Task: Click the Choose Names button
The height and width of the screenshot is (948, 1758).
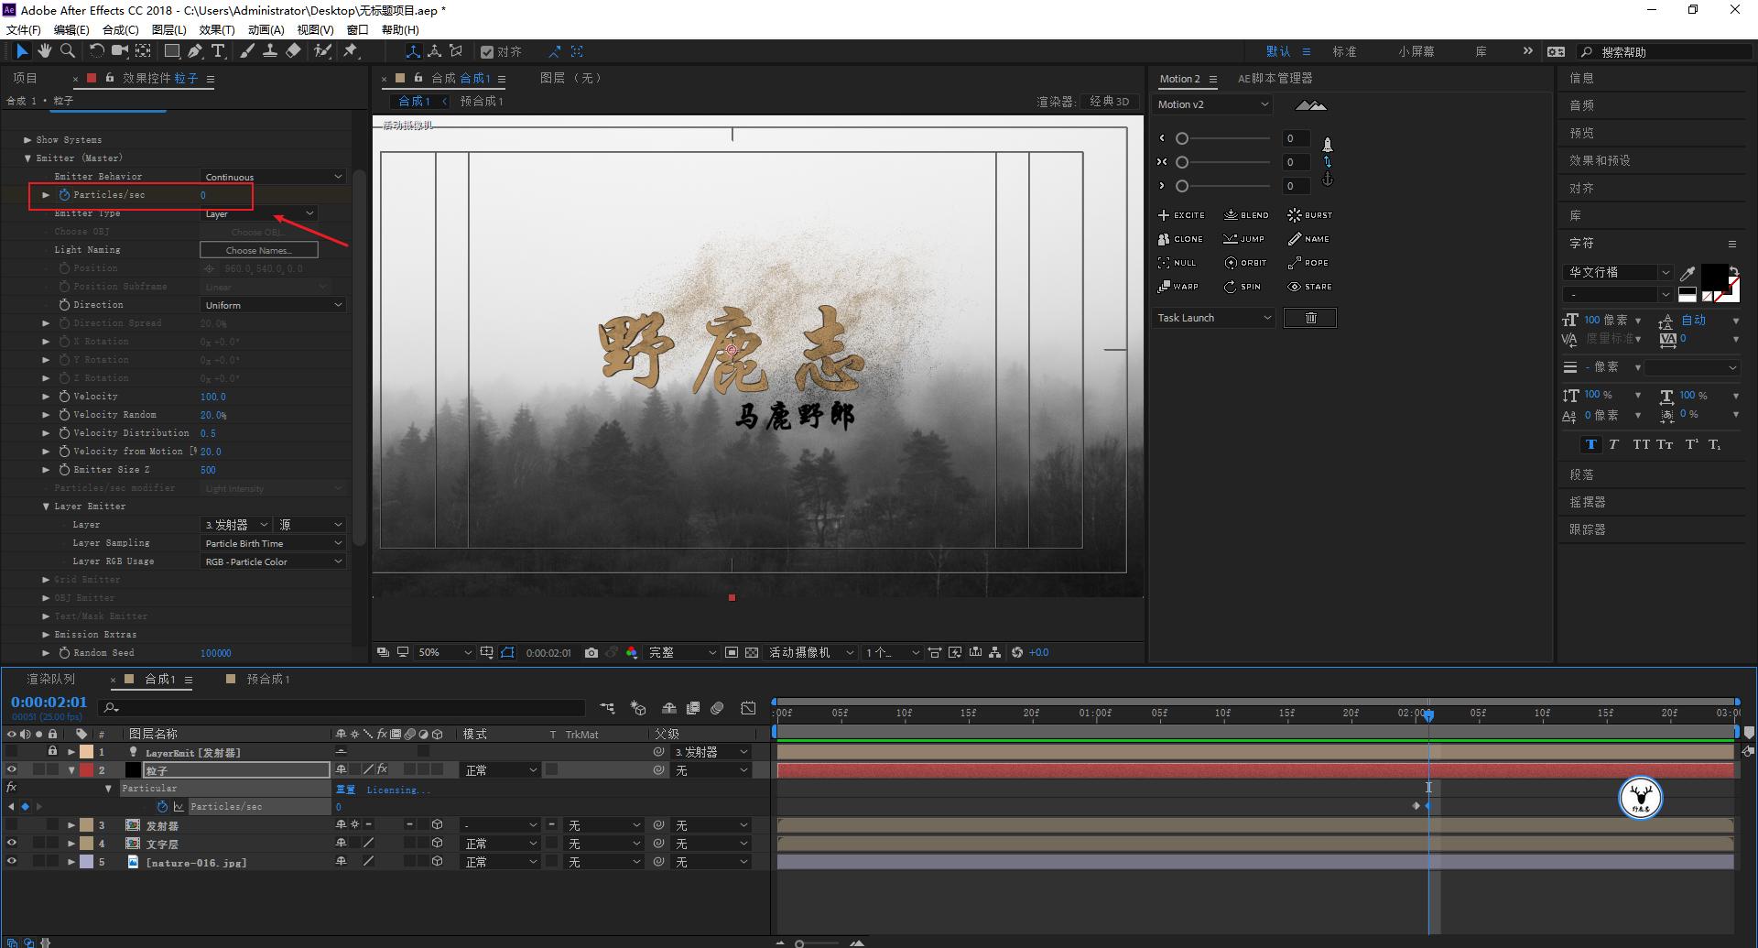Action: [x=259, y=249]
